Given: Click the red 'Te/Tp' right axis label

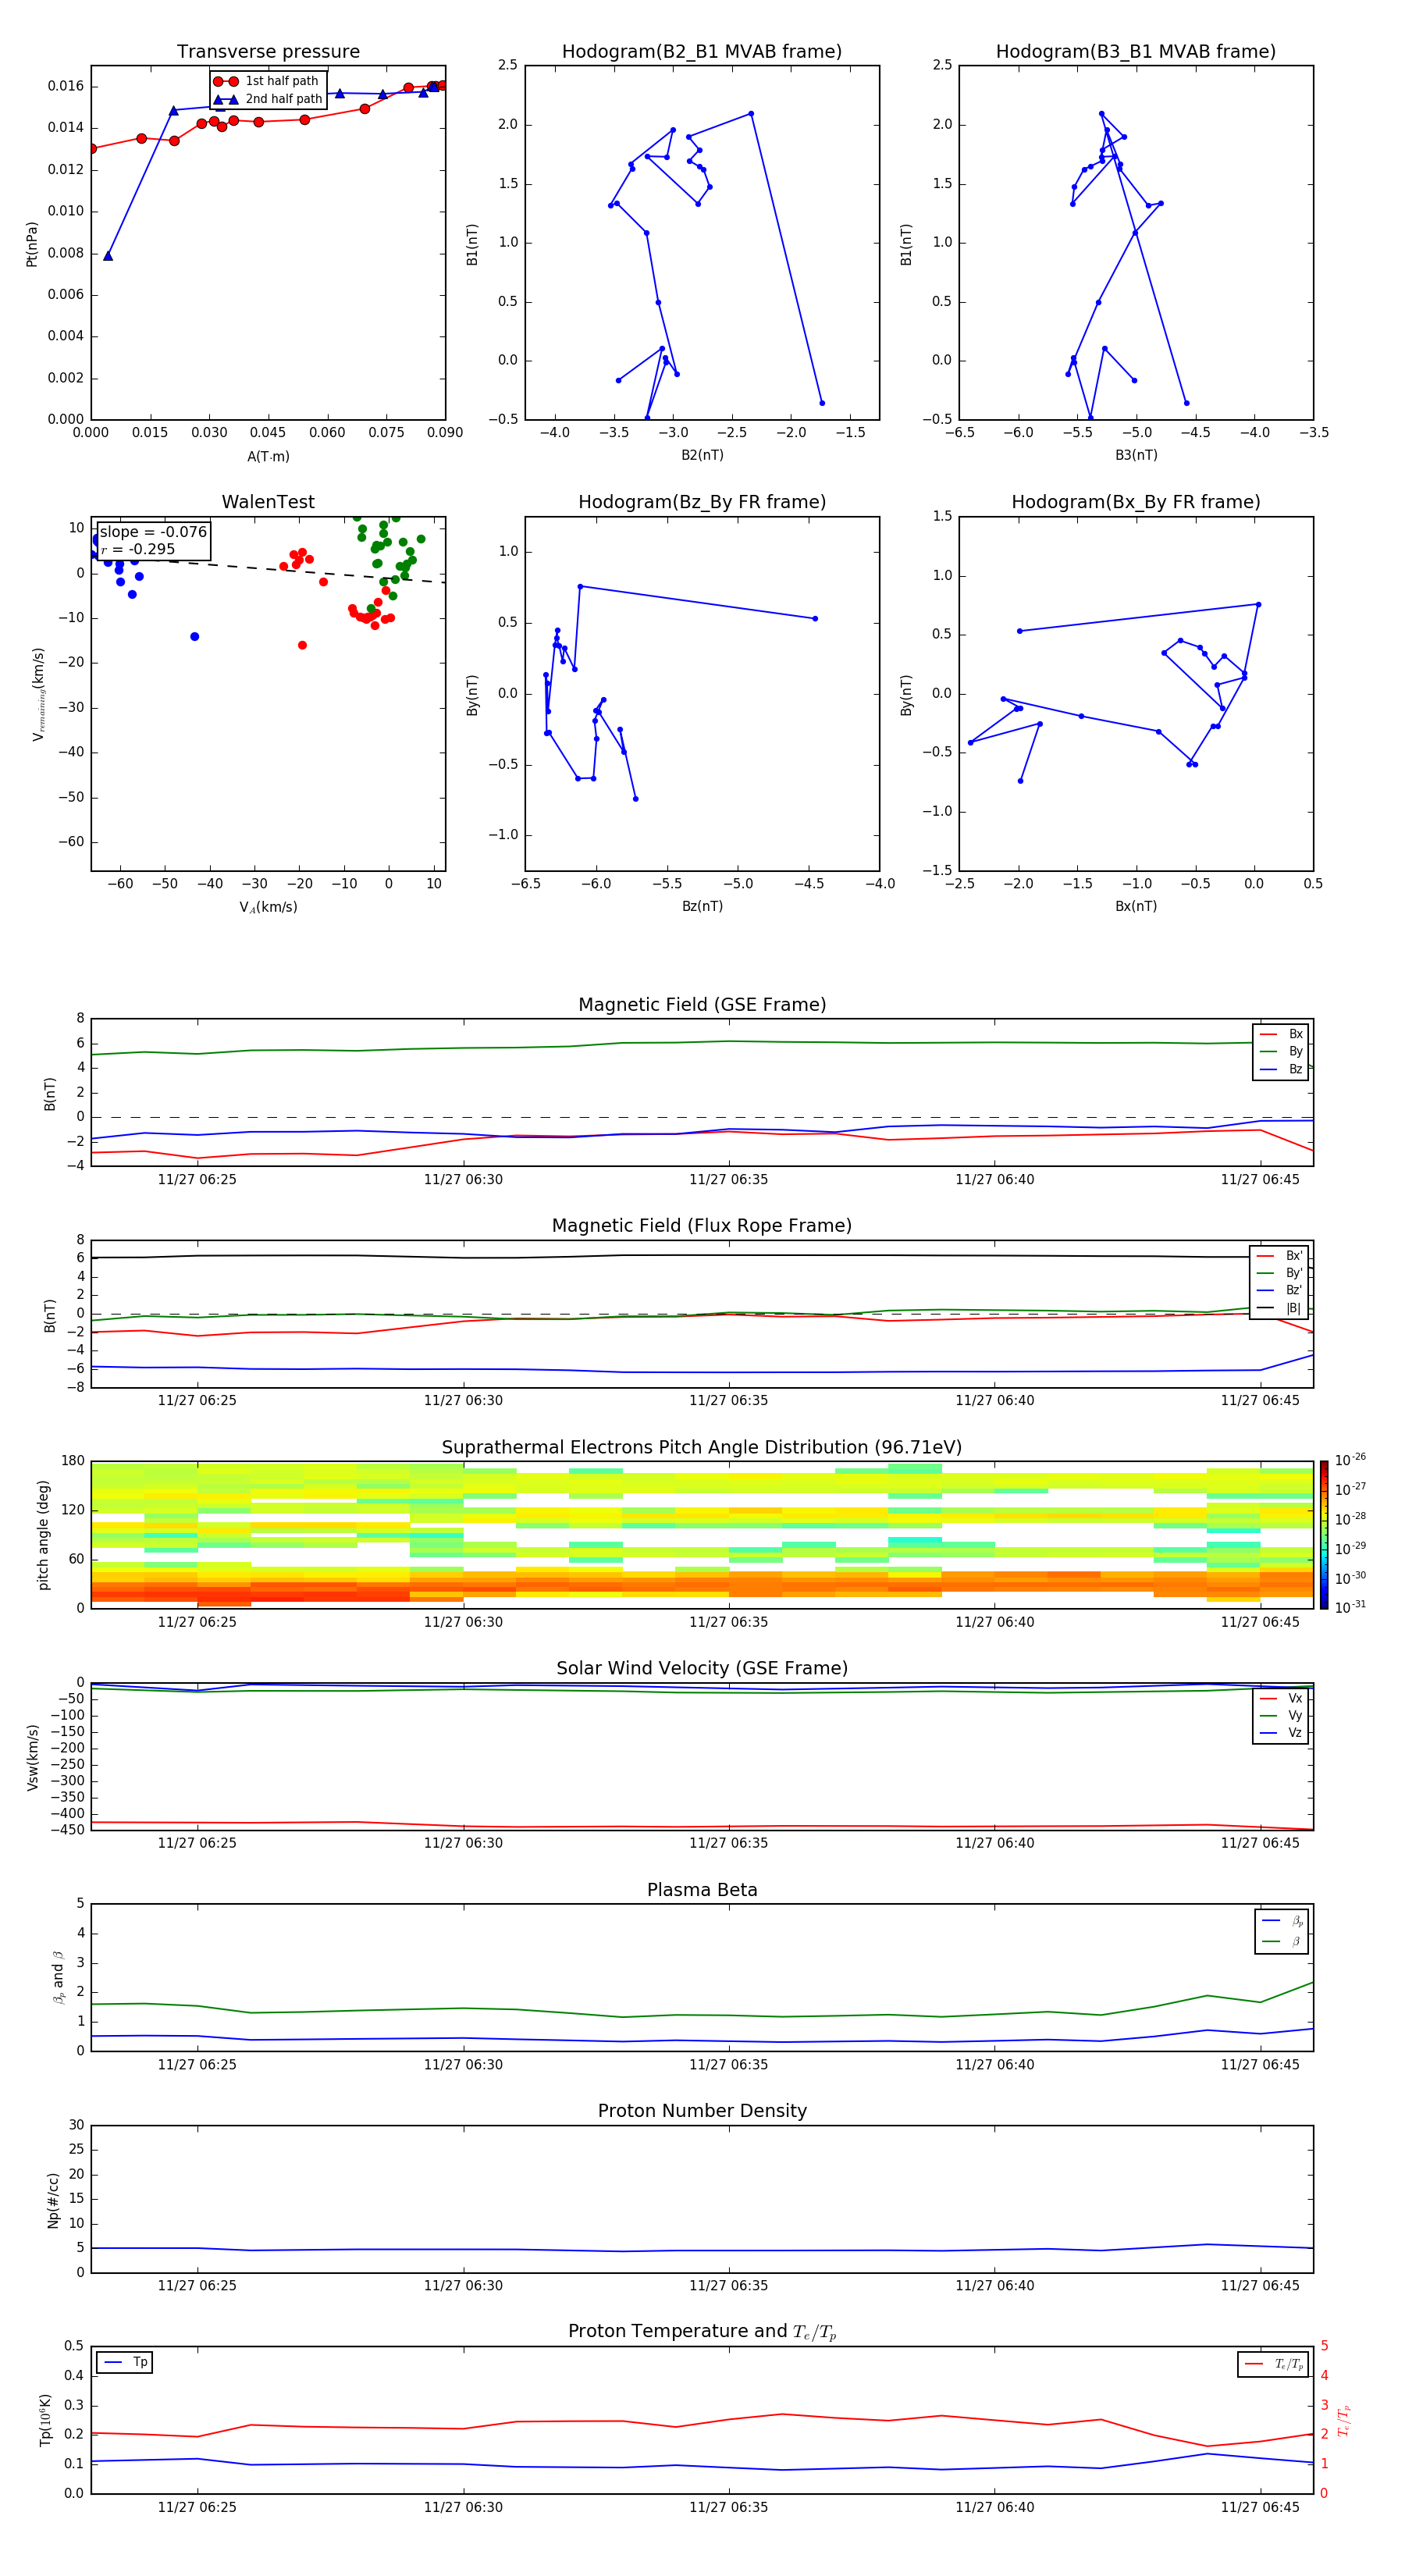Looking at the screenshot, I should tap(1344, 2420).
